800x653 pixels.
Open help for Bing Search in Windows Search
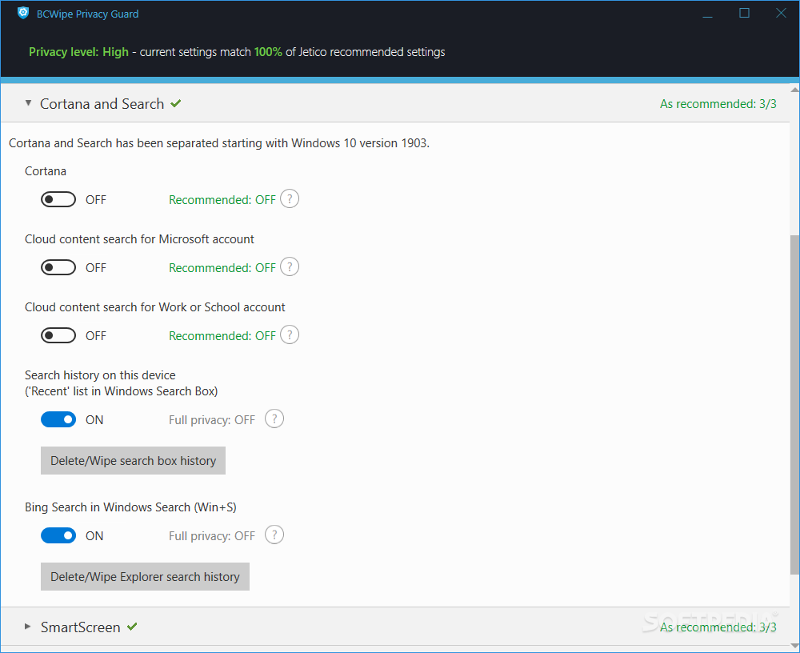click(274, 535)
